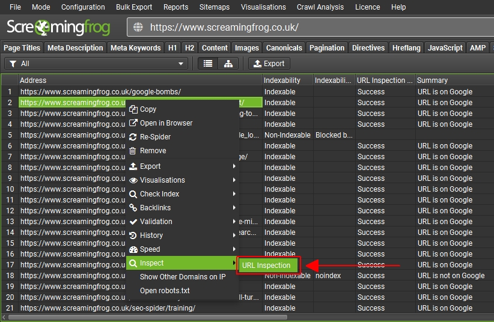Switch to the Directives tab

click(368, 48)
